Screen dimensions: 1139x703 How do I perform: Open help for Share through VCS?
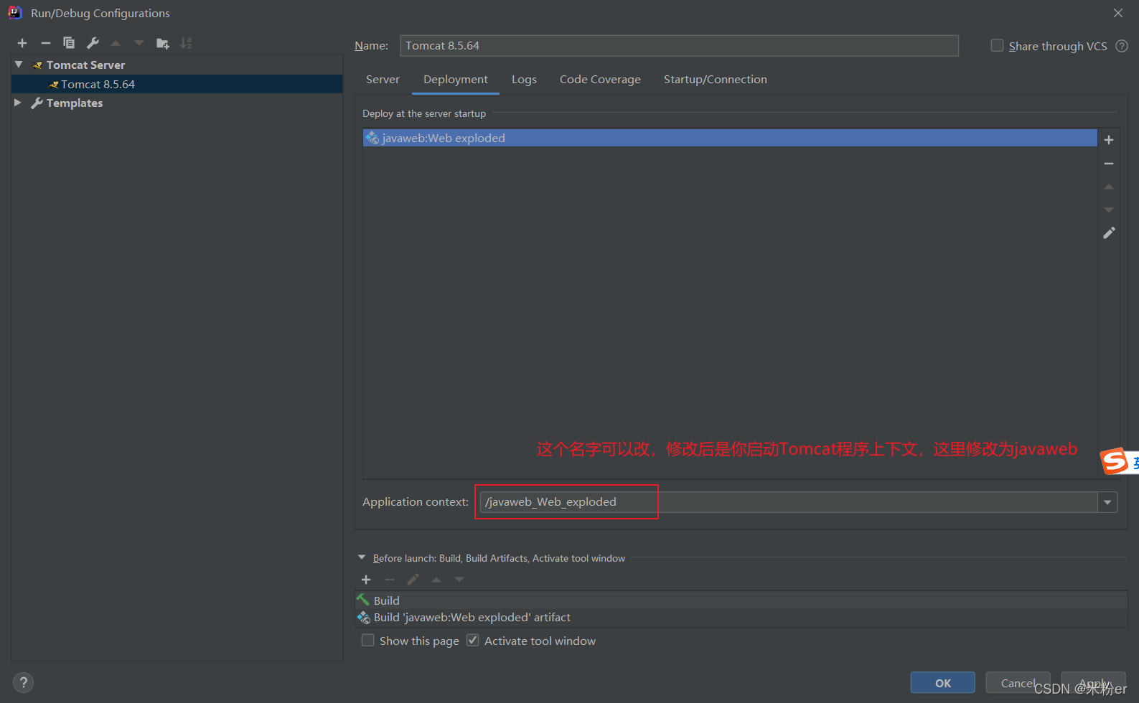coord(1122,46)
